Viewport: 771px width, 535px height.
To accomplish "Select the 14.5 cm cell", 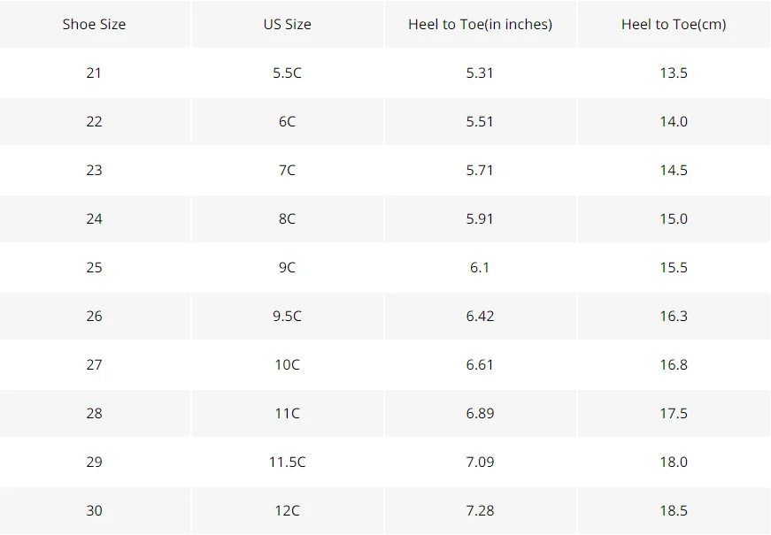I will click(x=674, y=170).
